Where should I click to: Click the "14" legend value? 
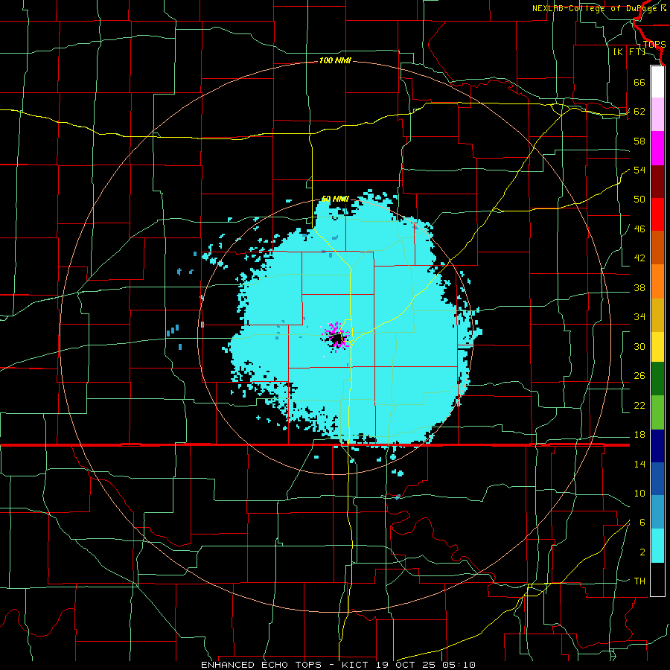click(x=639, y=464)
